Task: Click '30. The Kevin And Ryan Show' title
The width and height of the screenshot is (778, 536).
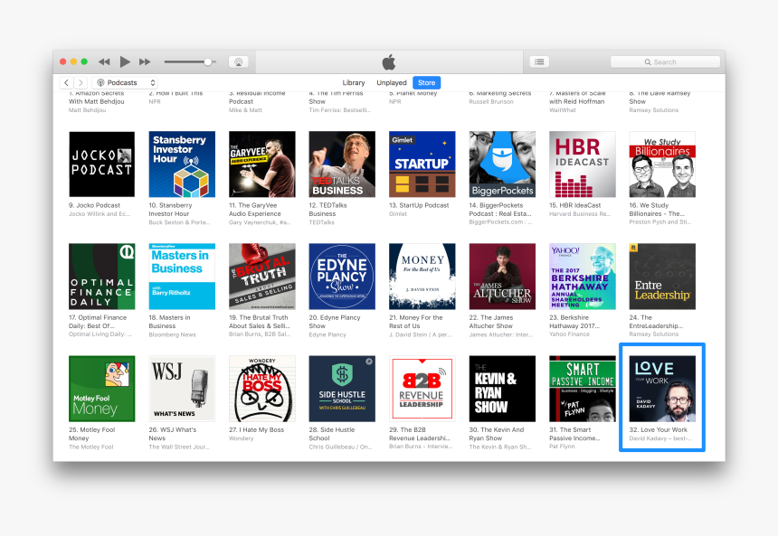Action: pos(496,434)
